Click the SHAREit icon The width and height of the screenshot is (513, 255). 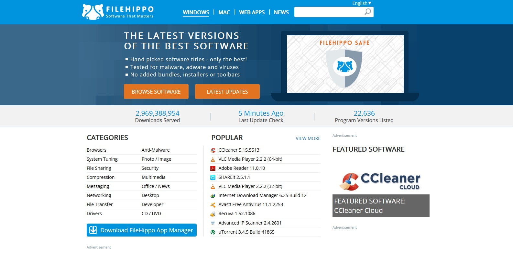click(213, 177)
